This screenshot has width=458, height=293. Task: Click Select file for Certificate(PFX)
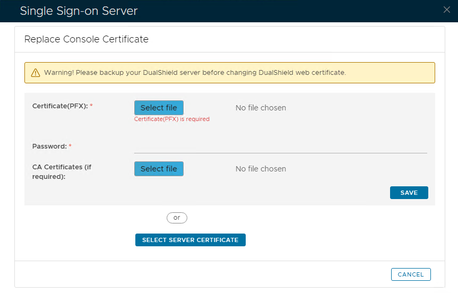tap(159, 108)
